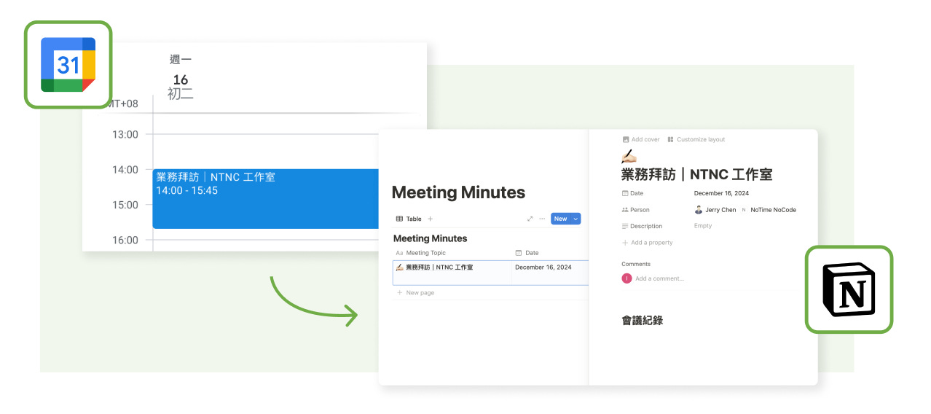Click the Google Calendar logo icon

point(68,65)
